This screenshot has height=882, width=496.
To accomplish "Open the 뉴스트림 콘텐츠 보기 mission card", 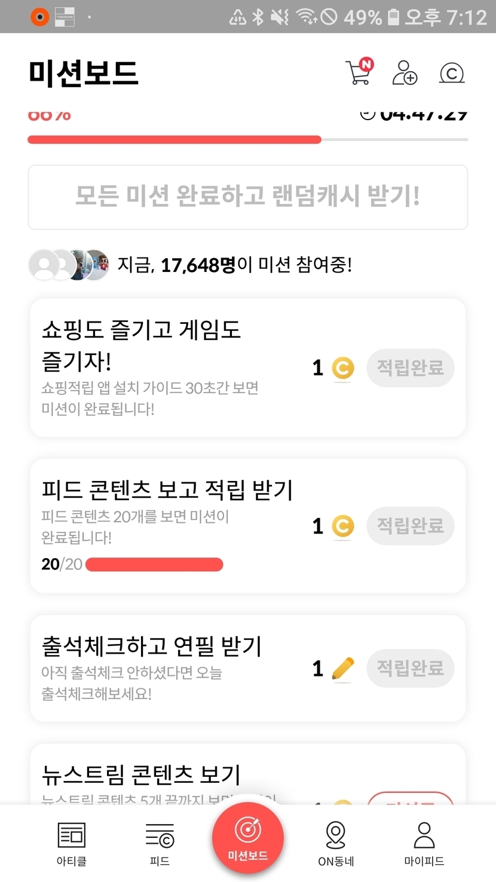I will click(141, 774).
